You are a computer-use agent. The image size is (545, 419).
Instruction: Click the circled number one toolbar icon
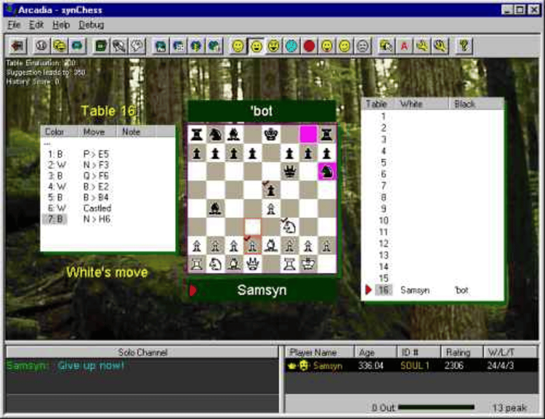[x=42, y=46]
